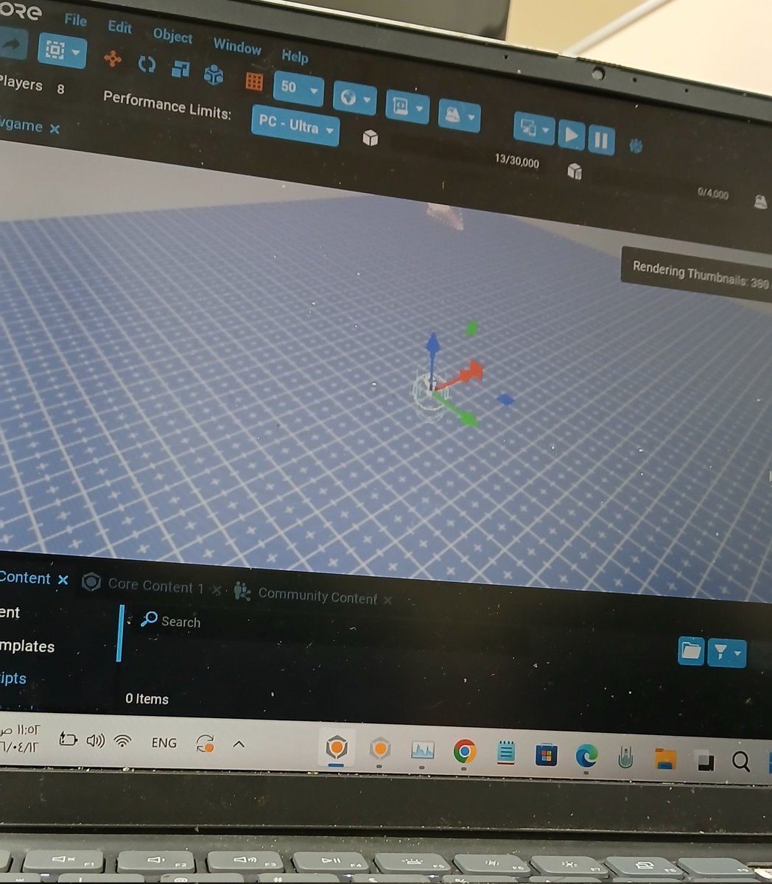Screen dimensions: 772x884
Task: Click the taskbar Wi-Fi icon
Action: tap(123, 741)
